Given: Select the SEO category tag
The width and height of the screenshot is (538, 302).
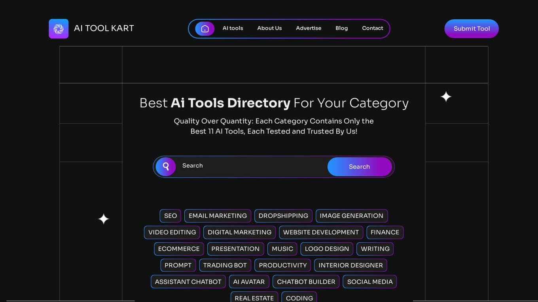Looking at the screenshot, I should (x=170, y=216).
